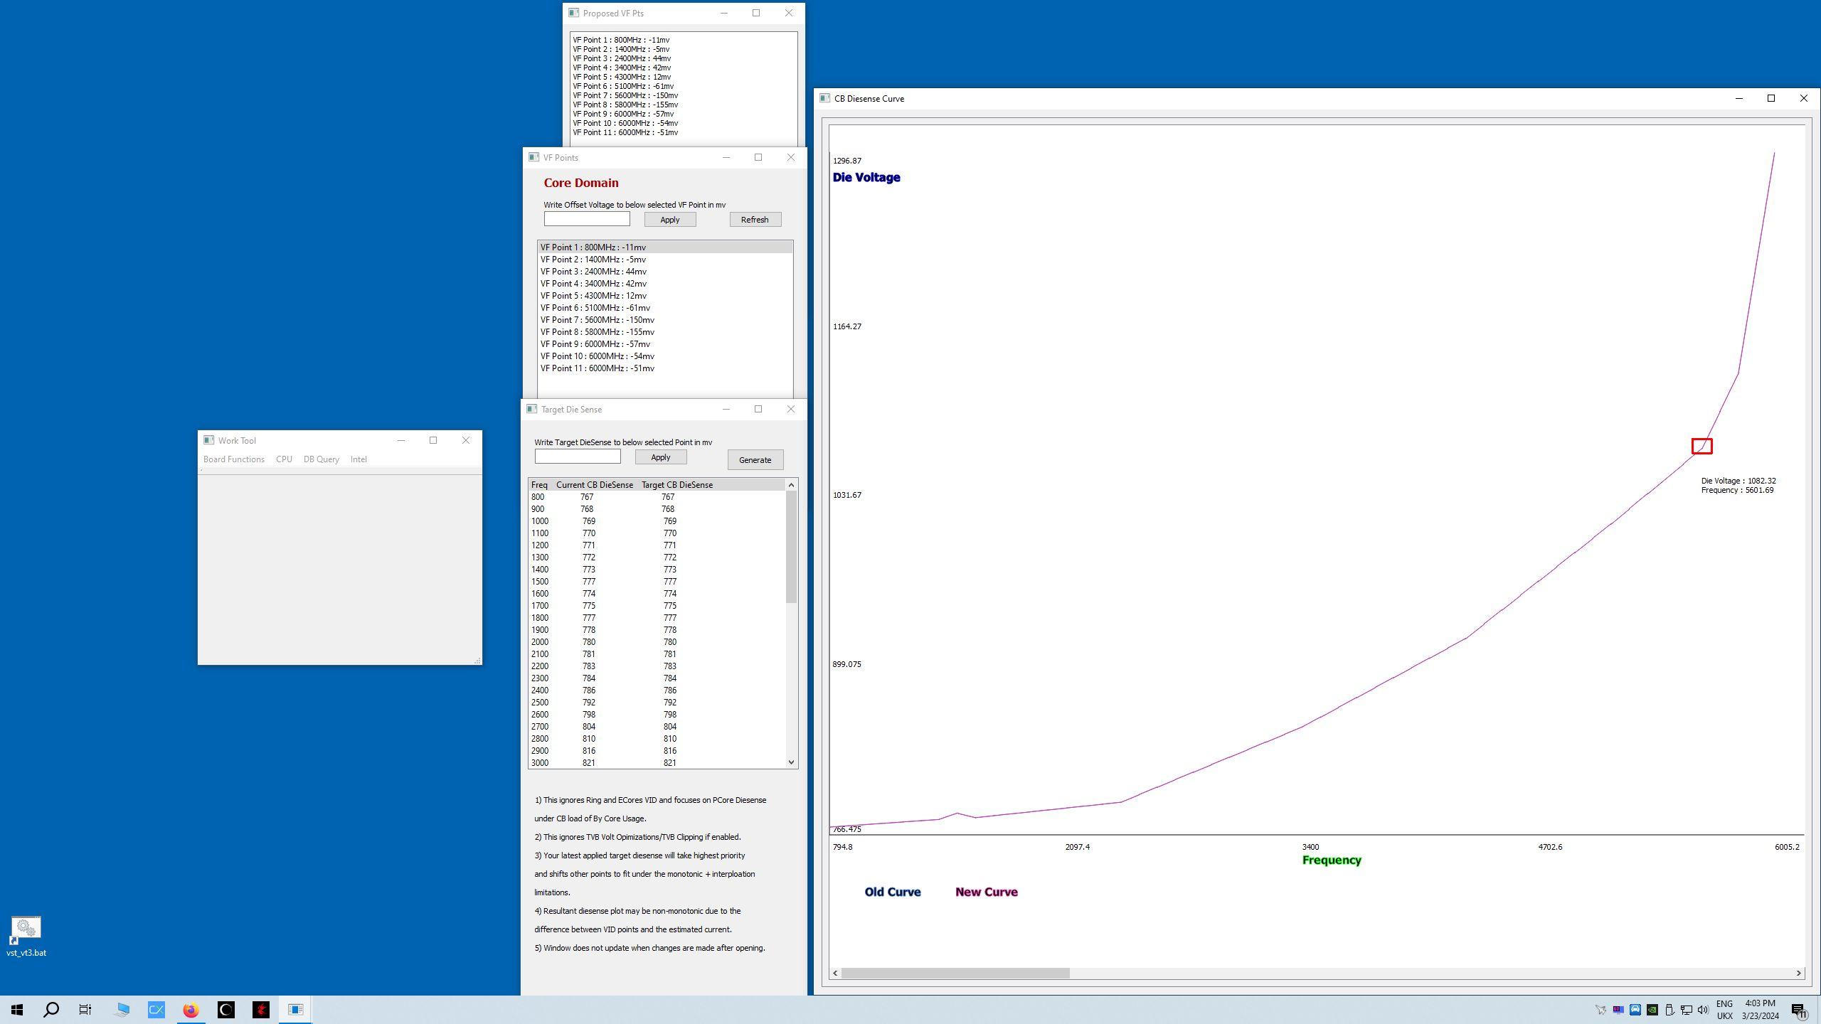Click the target DieSense input field
1821x1024 pixels.
point(578,457)
